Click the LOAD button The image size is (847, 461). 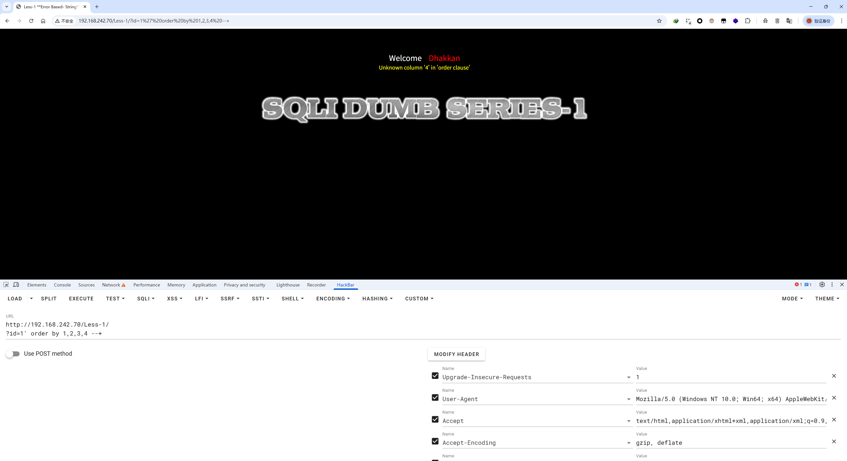tap(15, 299)
